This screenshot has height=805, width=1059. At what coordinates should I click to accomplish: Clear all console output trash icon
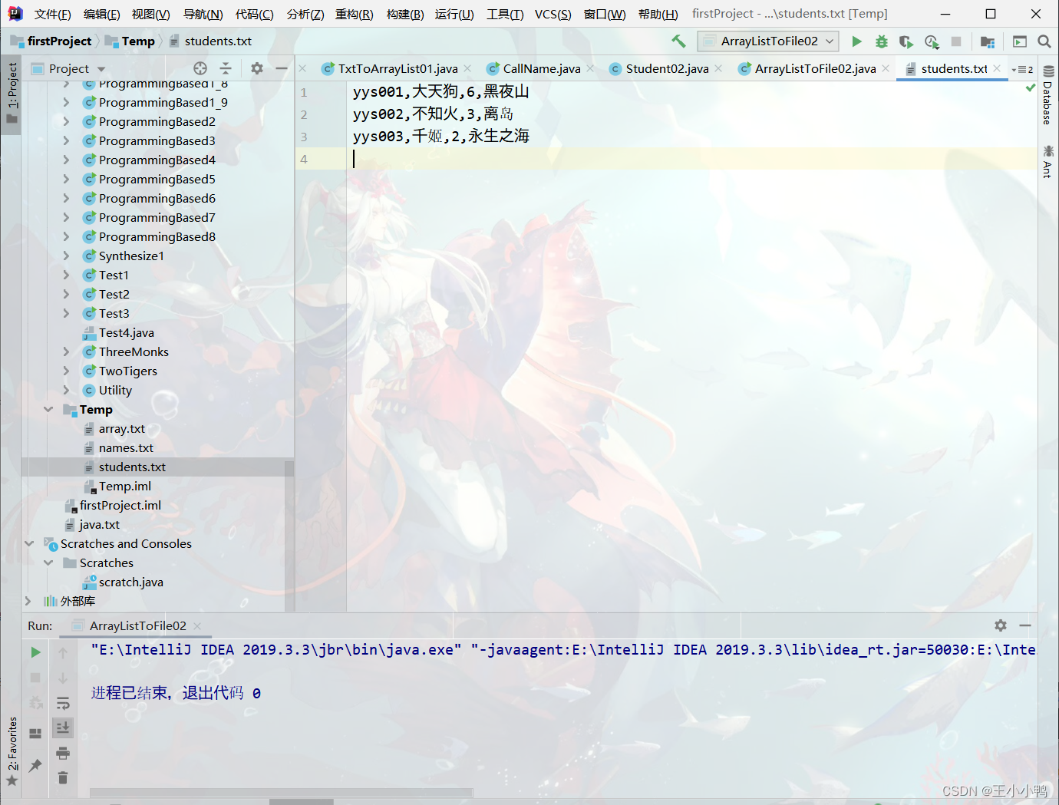(63, 777)
